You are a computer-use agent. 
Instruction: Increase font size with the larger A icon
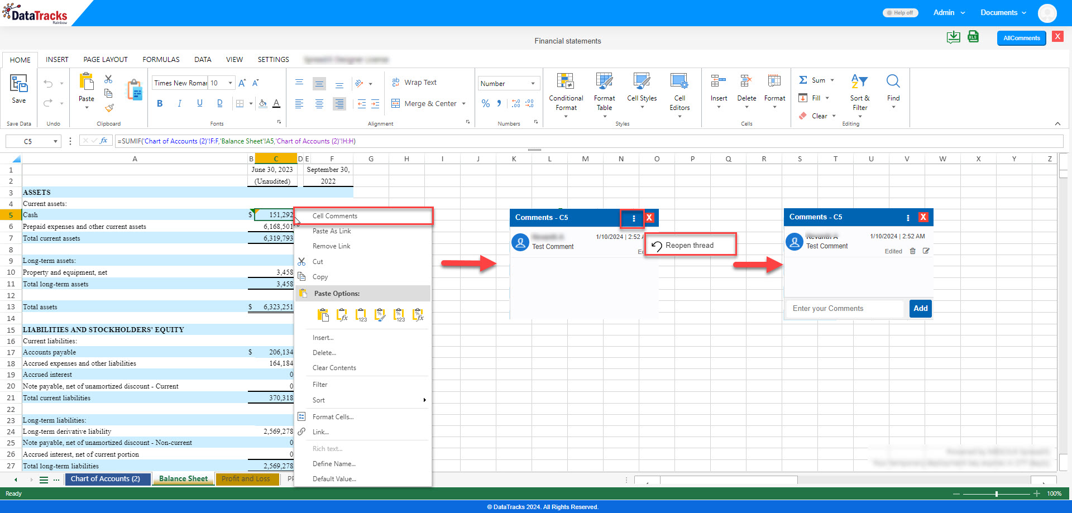tap(242, 83)
